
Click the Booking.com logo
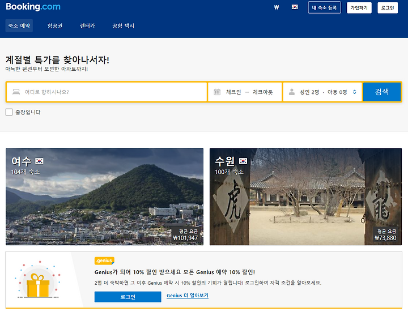click(33, 7)
